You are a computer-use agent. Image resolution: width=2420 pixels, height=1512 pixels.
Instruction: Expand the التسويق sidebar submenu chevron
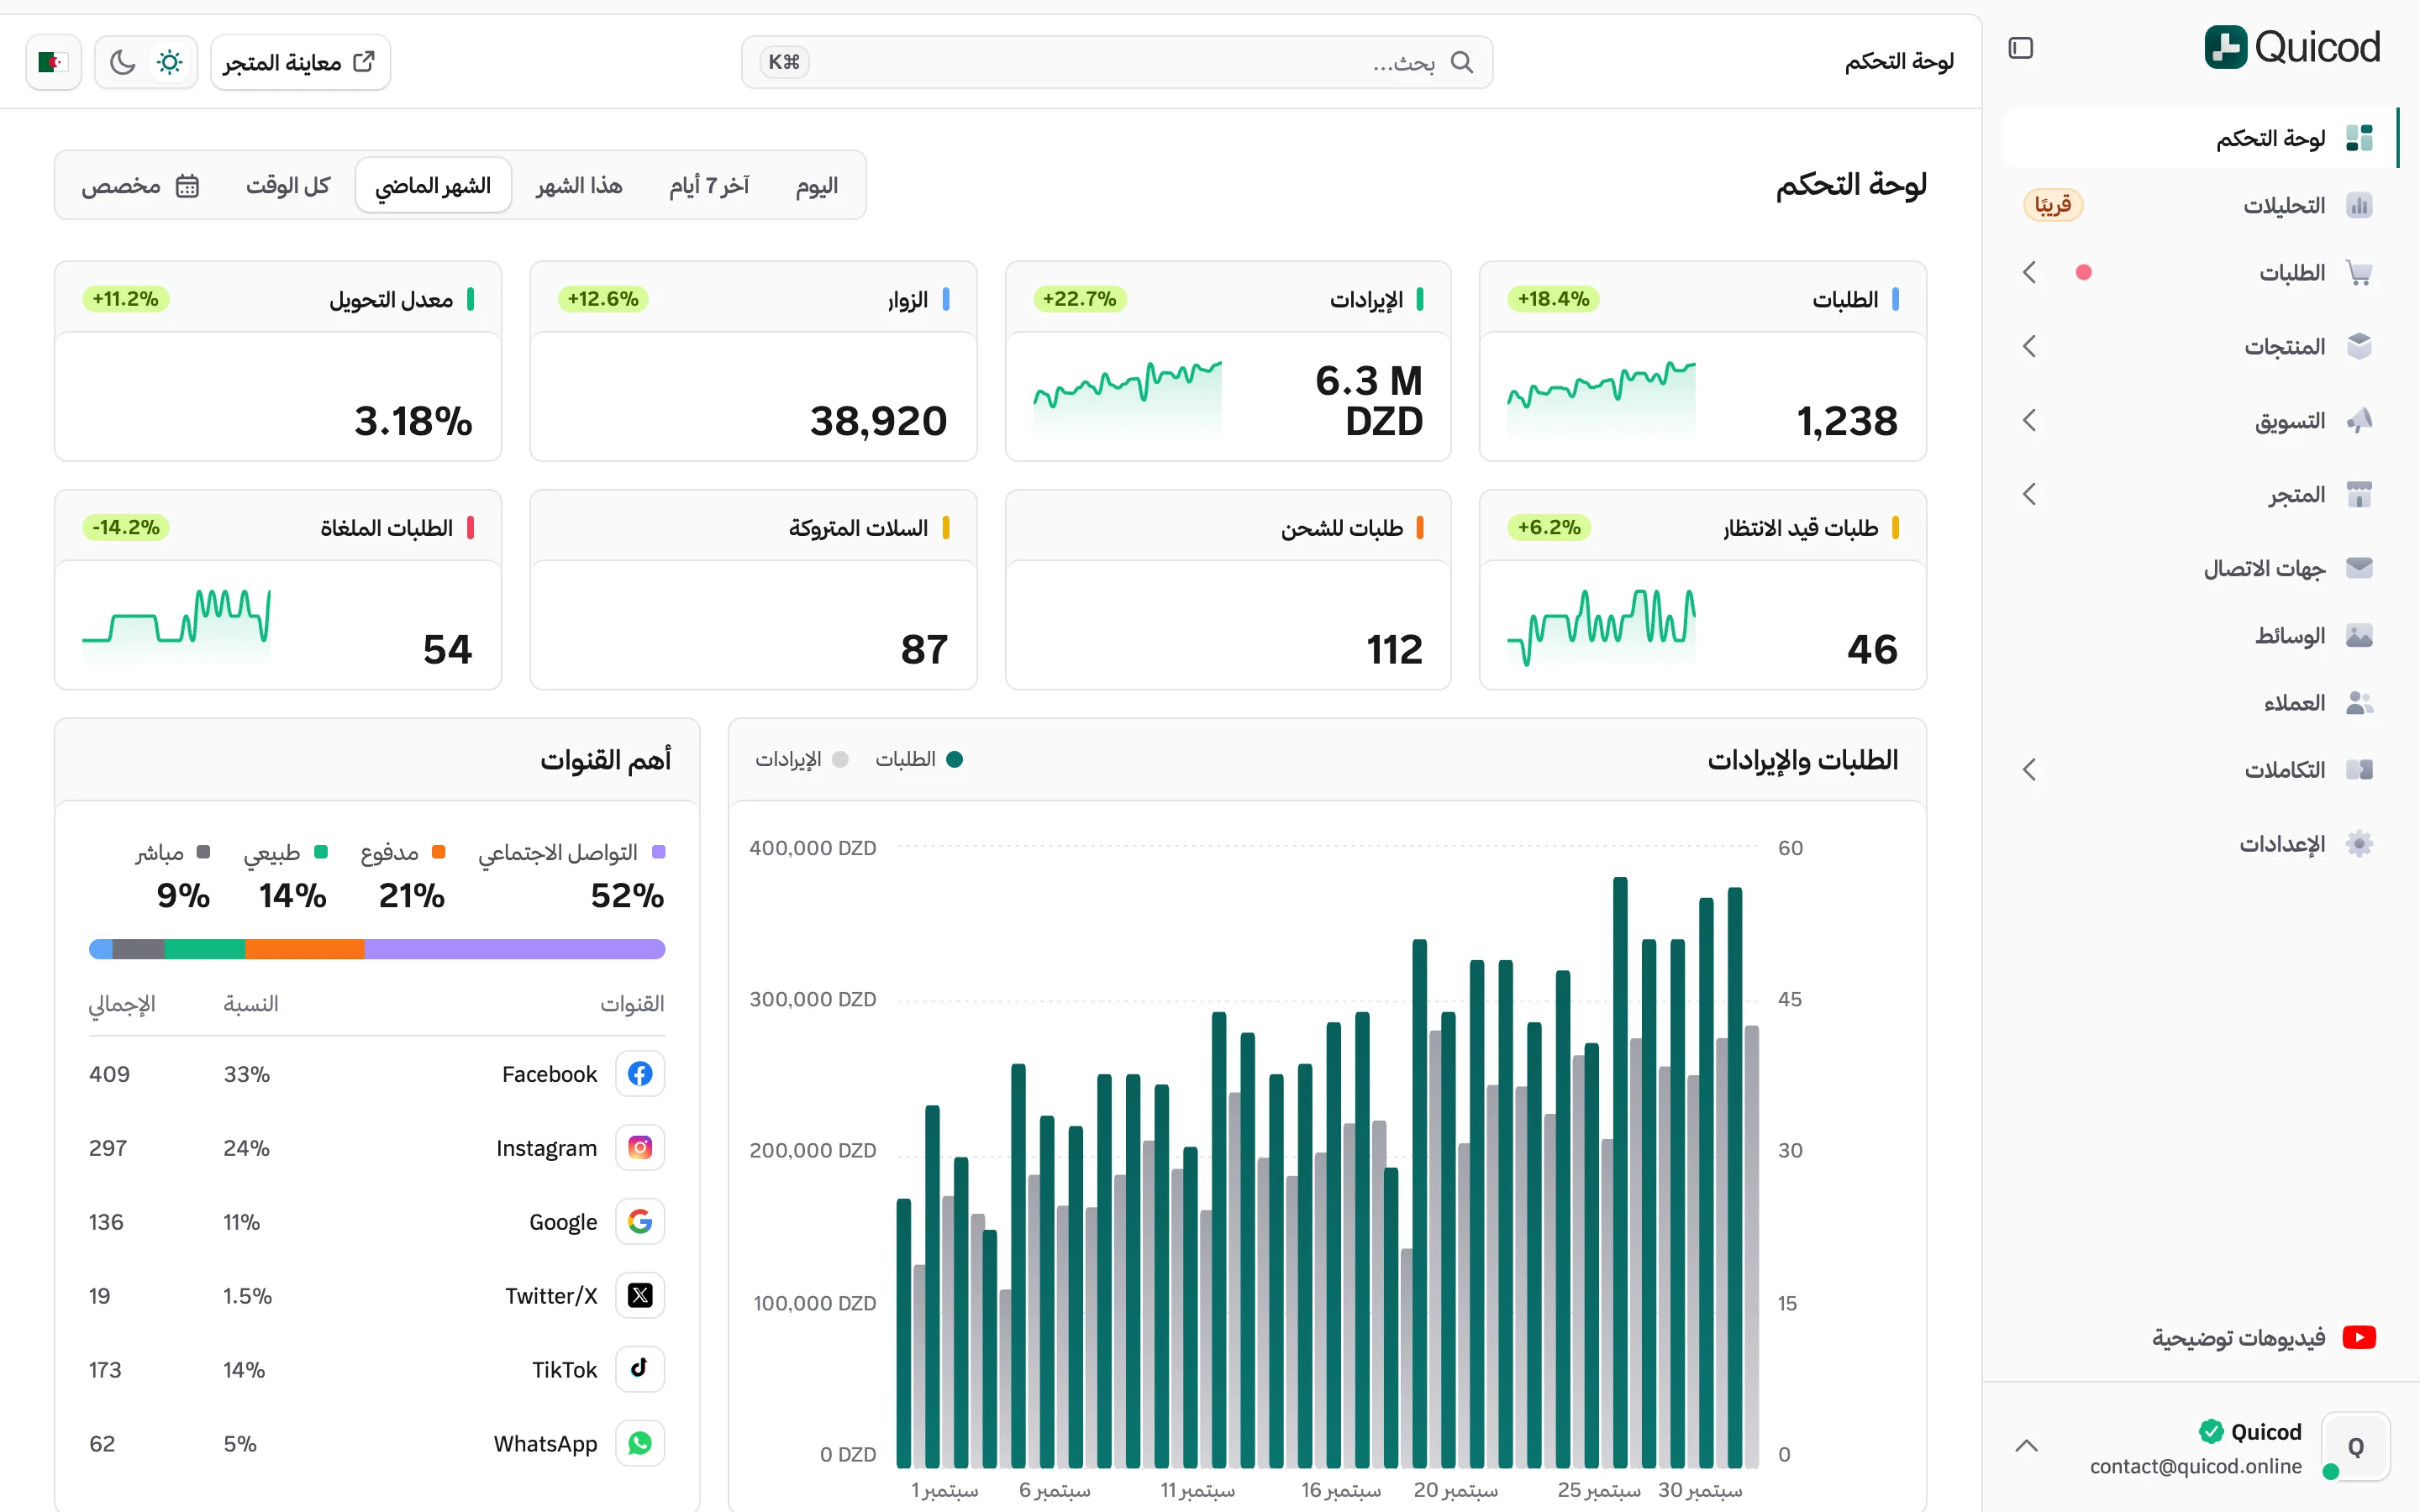click(2029, 420)
